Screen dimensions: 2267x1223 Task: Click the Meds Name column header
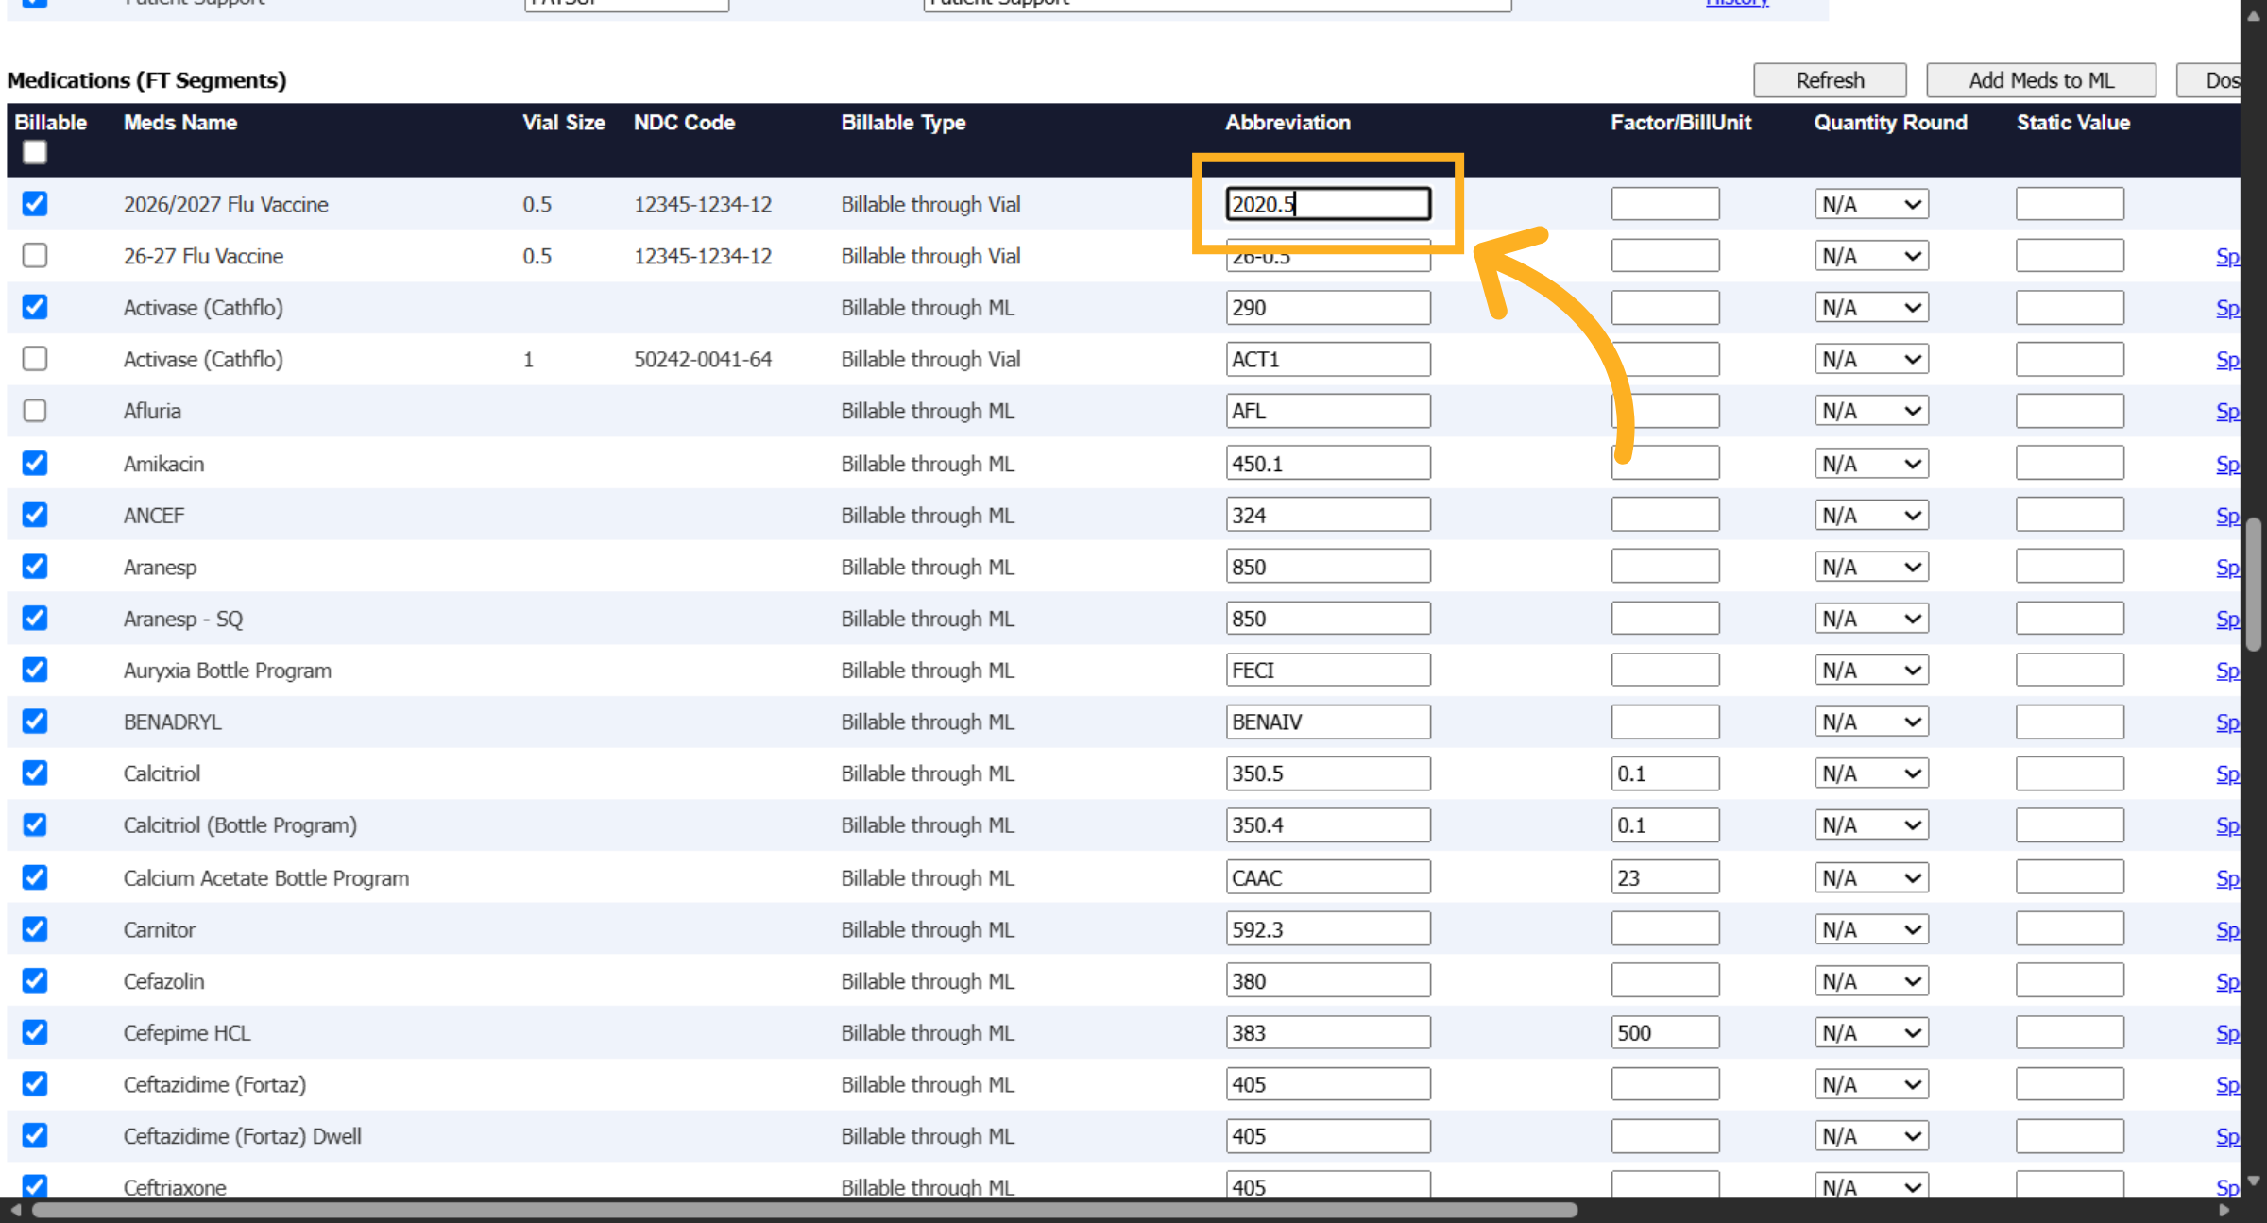click(180, 122)
